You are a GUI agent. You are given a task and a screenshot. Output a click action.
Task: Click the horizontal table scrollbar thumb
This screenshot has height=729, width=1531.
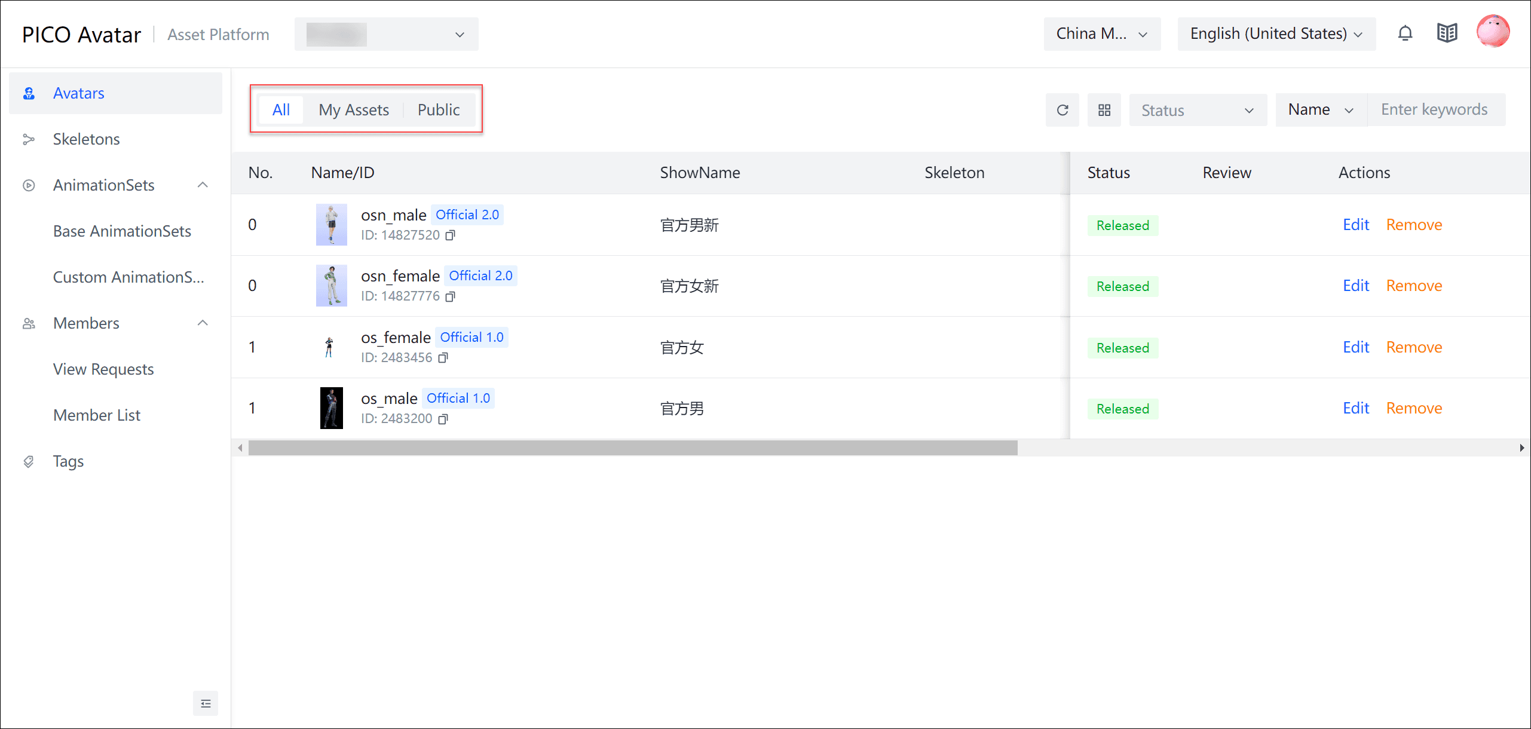[x=633, y=448]
